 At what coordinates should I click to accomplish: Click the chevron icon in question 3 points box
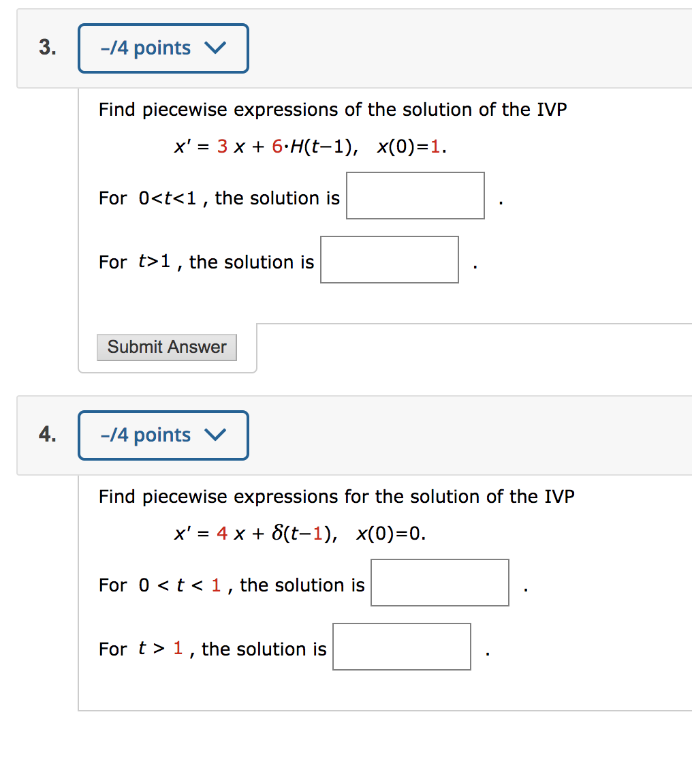pos(215,48)
